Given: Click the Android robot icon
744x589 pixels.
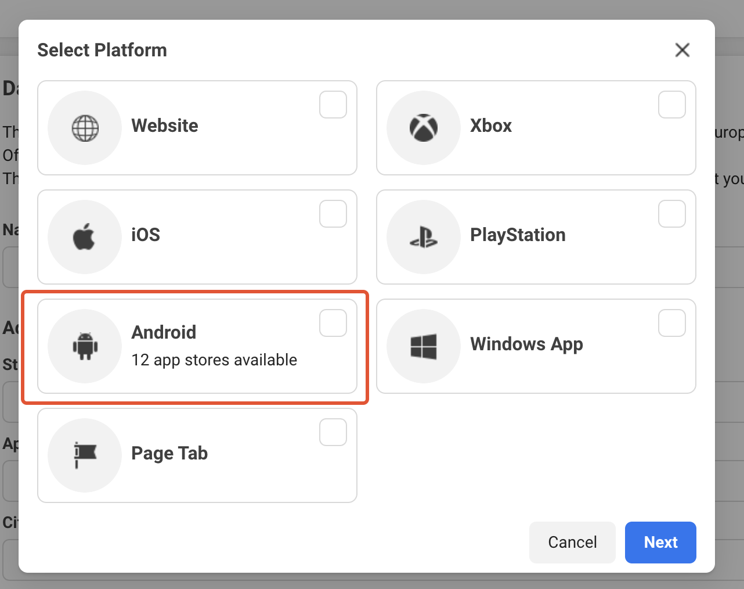Looking at the screenshot, I should point(85,346).
